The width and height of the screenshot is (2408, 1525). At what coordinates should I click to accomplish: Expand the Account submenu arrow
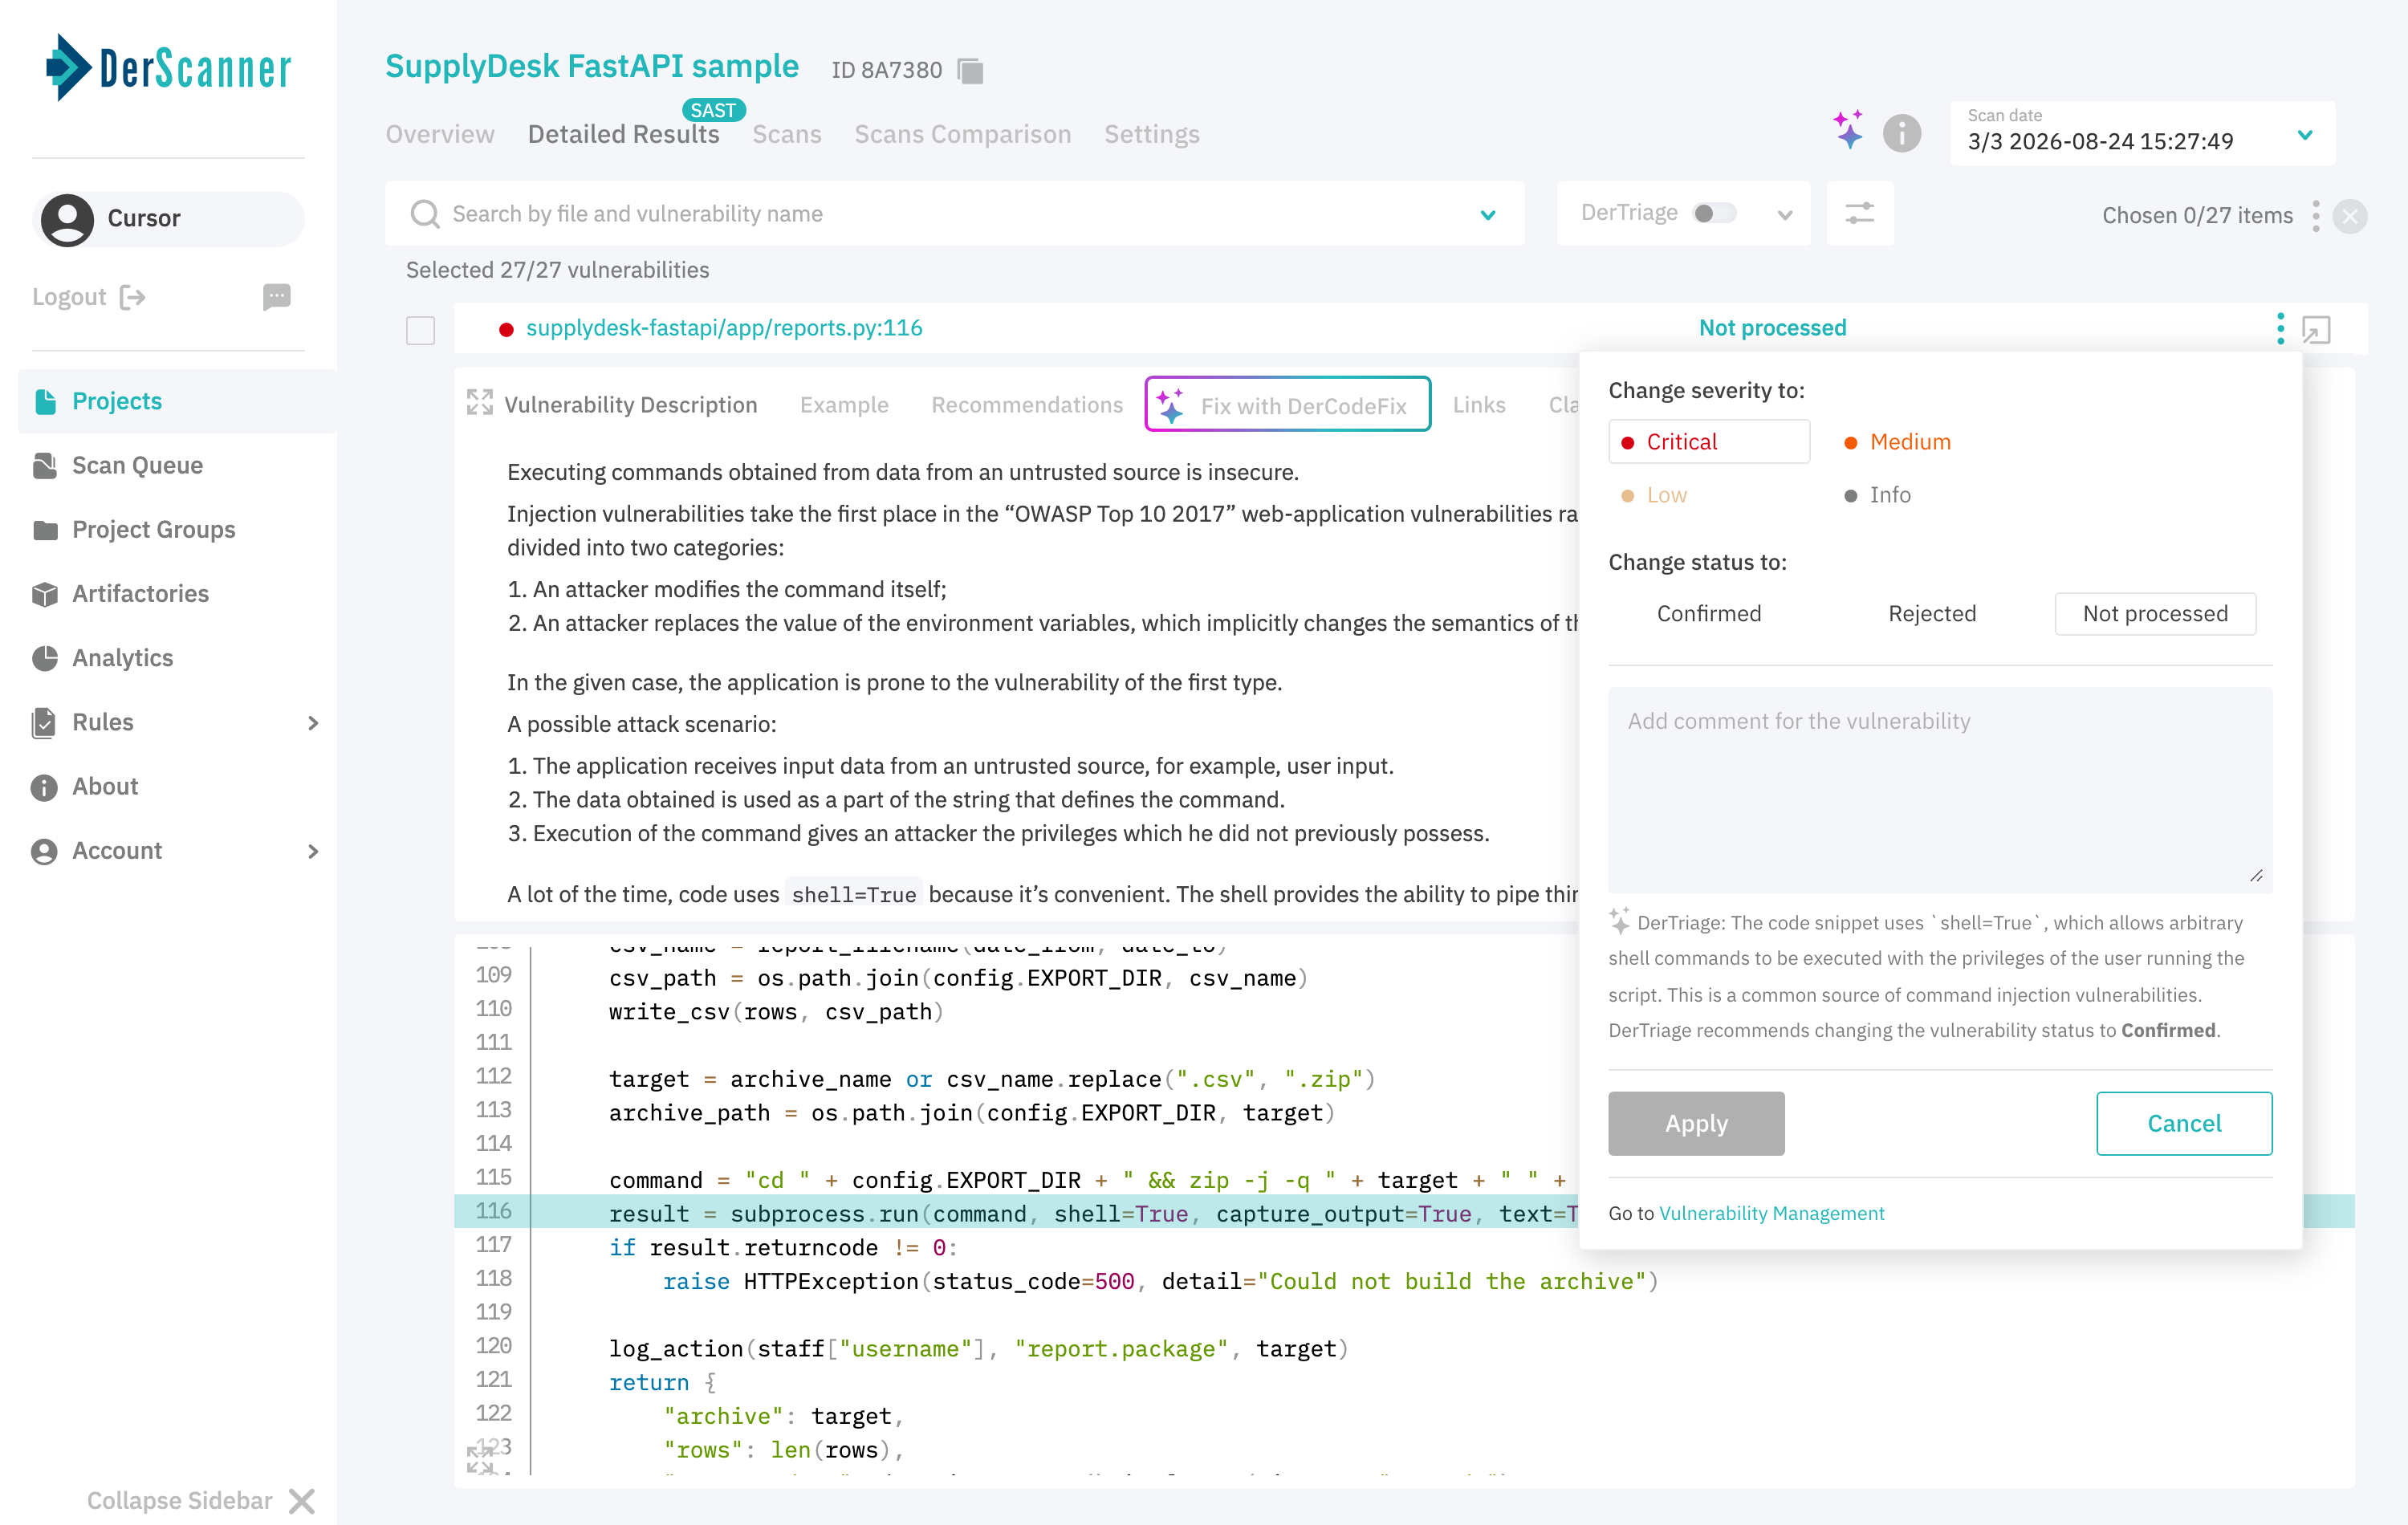click(313, 851)
